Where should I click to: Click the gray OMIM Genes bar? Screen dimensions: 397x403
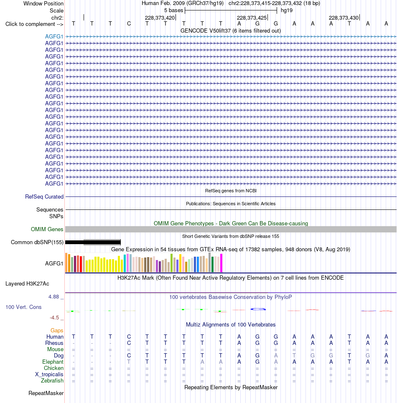pyautogui.click(x=231, y=229)
